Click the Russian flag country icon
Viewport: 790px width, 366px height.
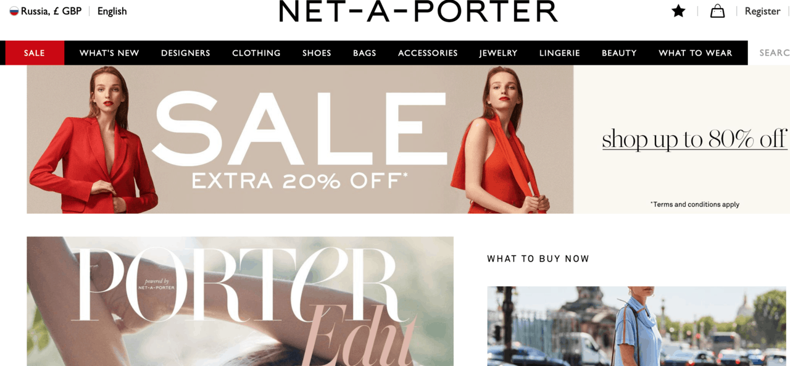(x=14, y=11)
